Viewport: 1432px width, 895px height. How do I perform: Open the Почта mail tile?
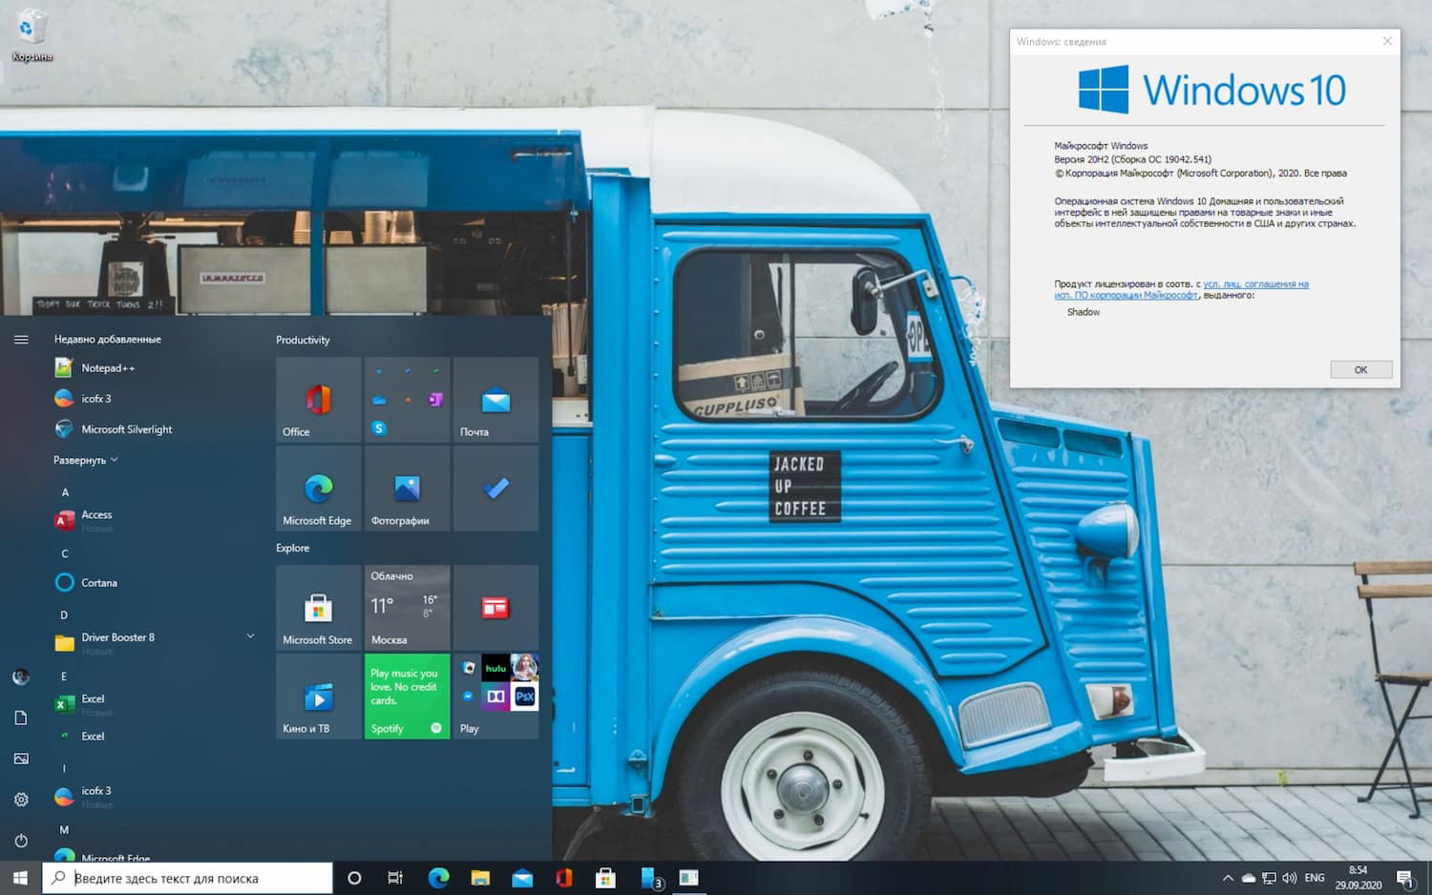point(495,400)
